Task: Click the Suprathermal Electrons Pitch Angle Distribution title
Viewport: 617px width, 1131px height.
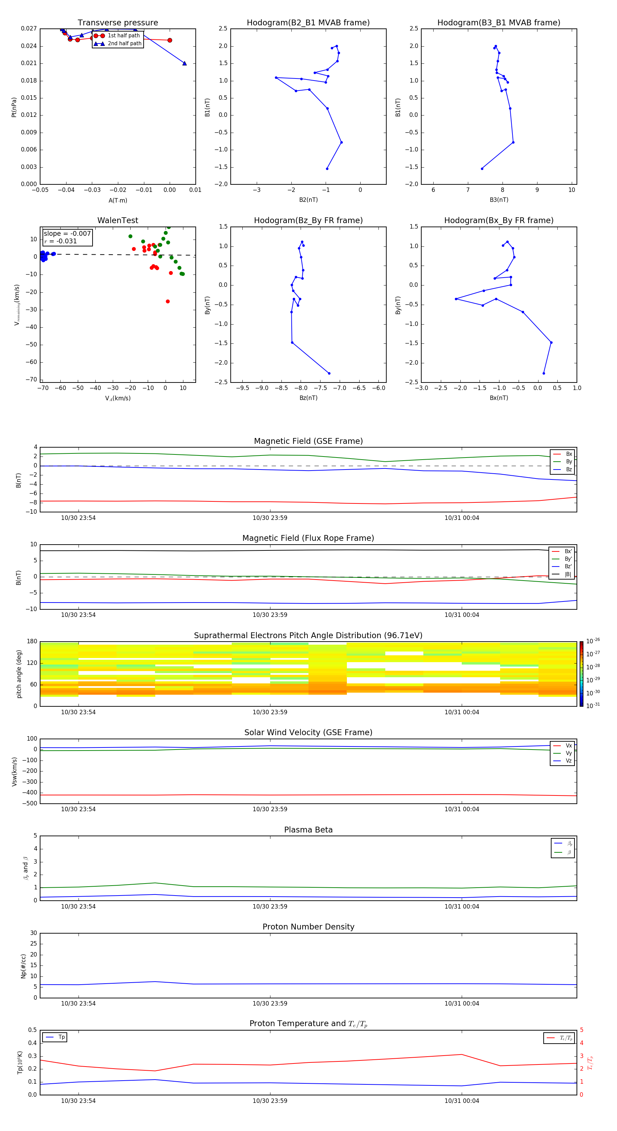Action: [x=308, y=636]
